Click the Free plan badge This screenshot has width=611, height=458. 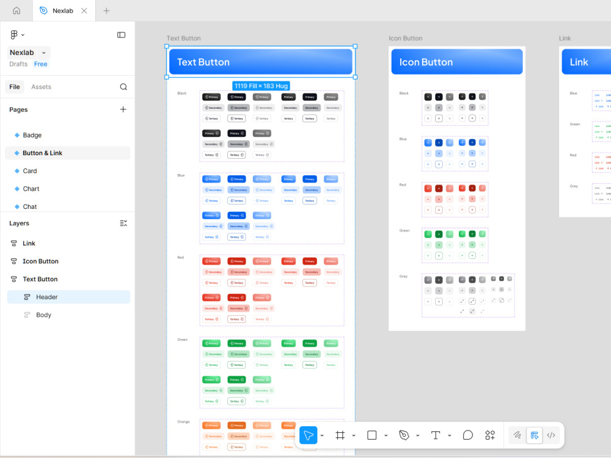coord(40,64)
